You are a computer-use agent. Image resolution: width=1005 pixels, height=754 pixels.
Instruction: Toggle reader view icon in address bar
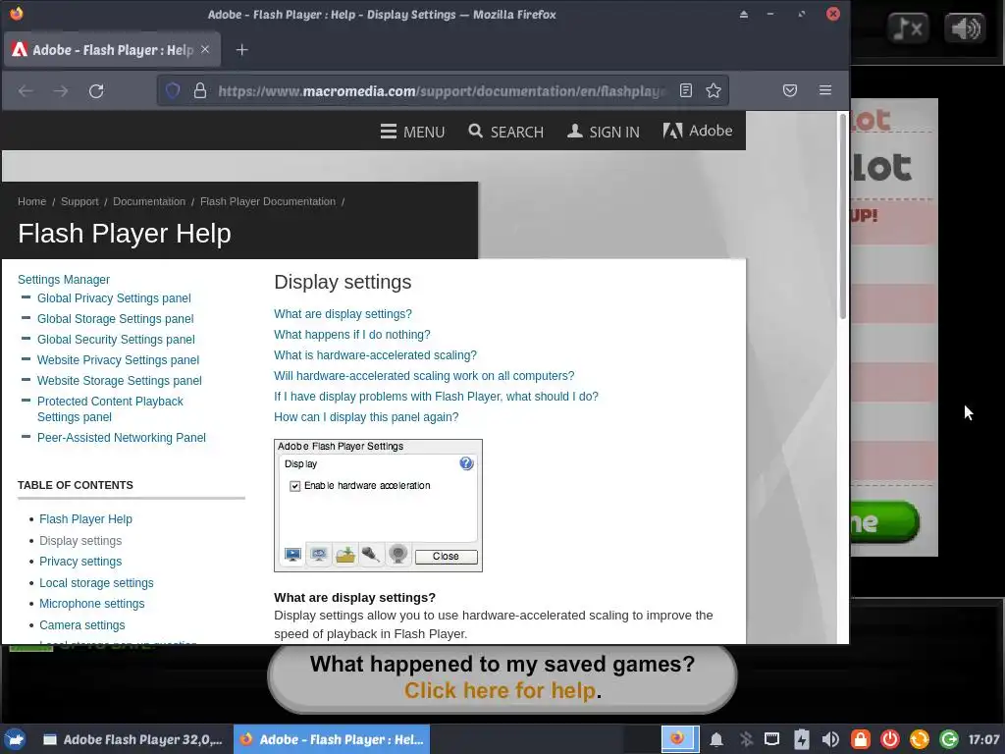[x=686, y=90]
